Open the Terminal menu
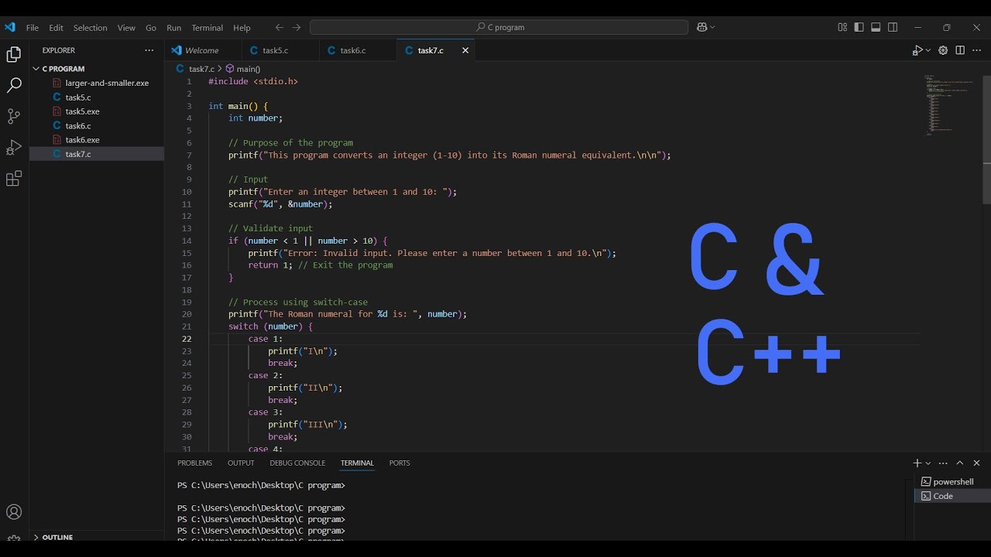The height and width of the screenshot is (557, 991). (x=207, y=27)
